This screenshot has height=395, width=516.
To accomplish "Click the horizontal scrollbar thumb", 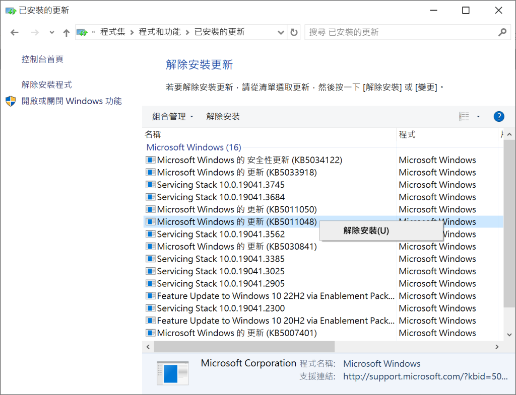I will (244, 347).
